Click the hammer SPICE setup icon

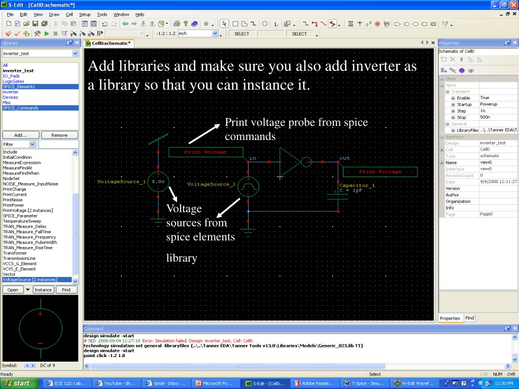click(38, 33)
